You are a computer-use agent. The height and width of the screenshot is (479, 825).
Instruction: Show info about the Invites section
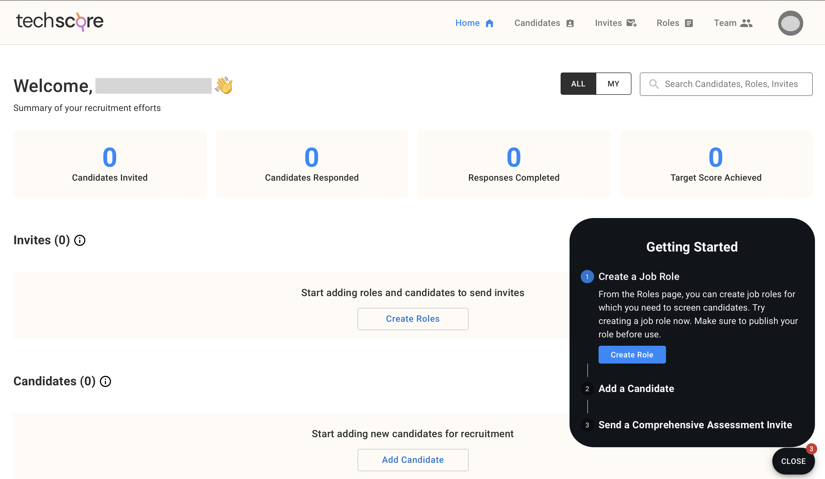[x=79, y=241]
